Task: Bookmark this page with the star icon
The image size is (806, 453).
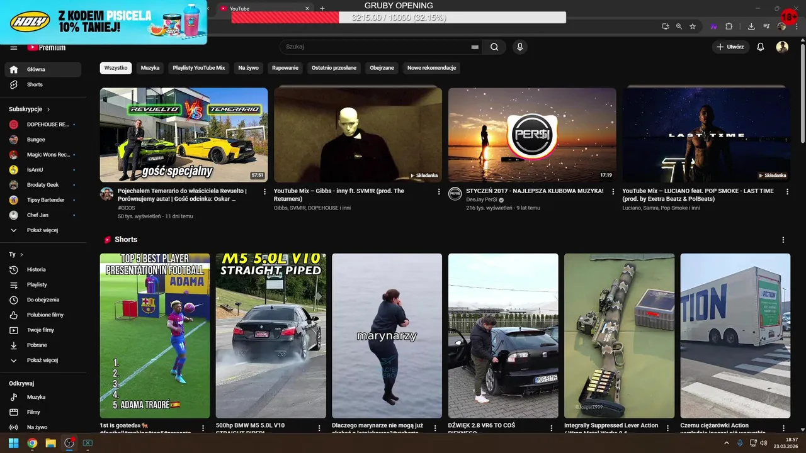Action: pyautogui.click(x=693, y=26)
